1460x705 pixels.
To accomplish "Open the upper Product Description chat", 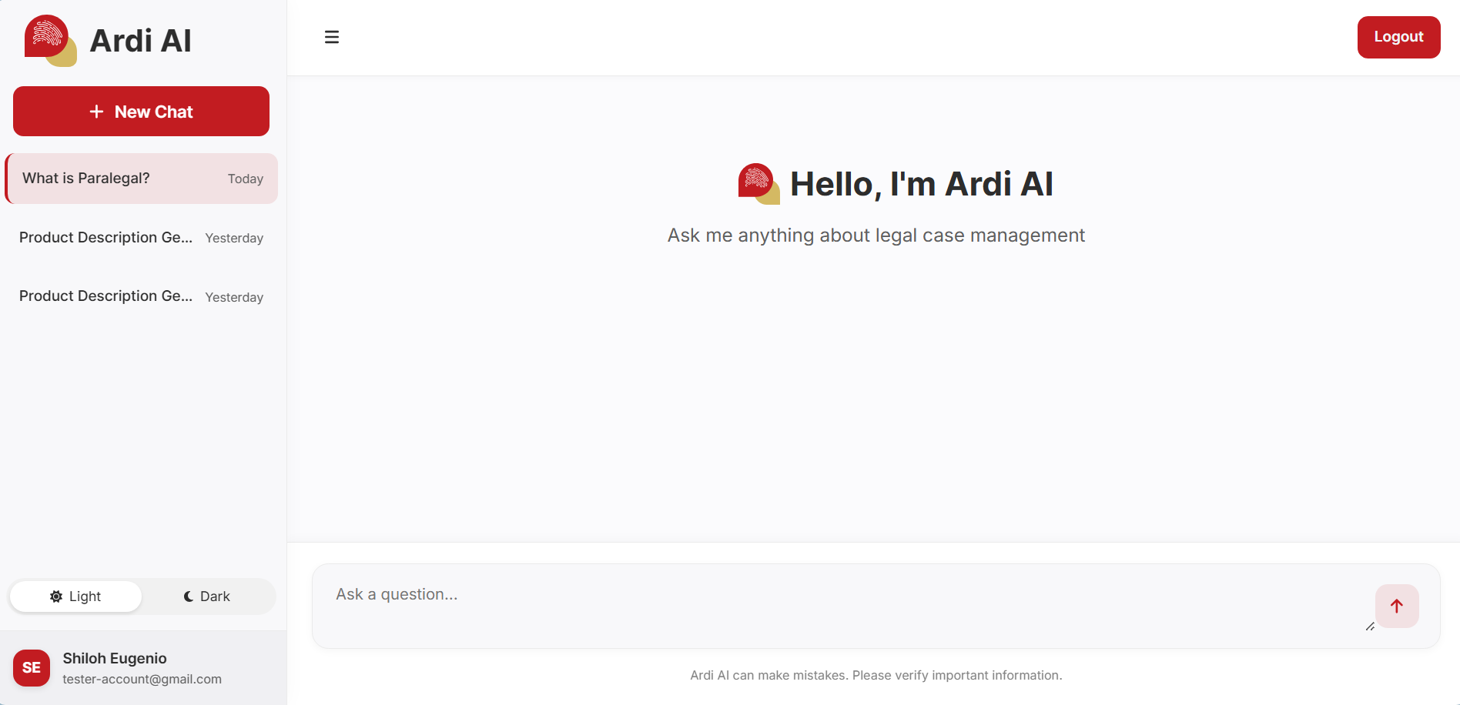I will point(142,238).
